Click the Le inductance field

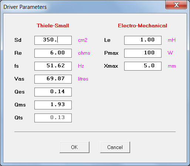(x=143, y=40)
